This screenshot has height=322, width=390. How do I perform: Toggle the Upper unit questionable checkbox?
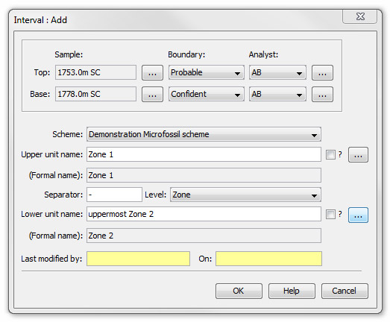point(330,154)
